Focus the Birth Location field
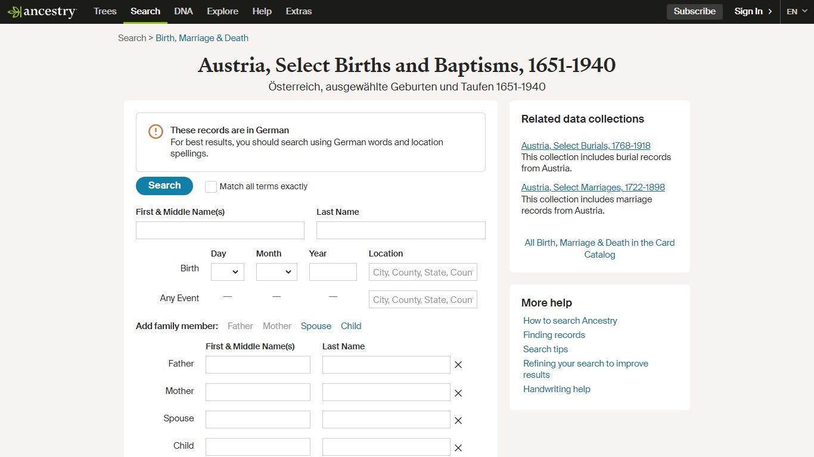This screenshot has width=814, height=457. [423, 272]
